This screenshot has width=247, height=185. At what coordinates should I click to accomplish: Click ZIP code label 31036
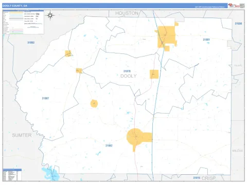238,24
